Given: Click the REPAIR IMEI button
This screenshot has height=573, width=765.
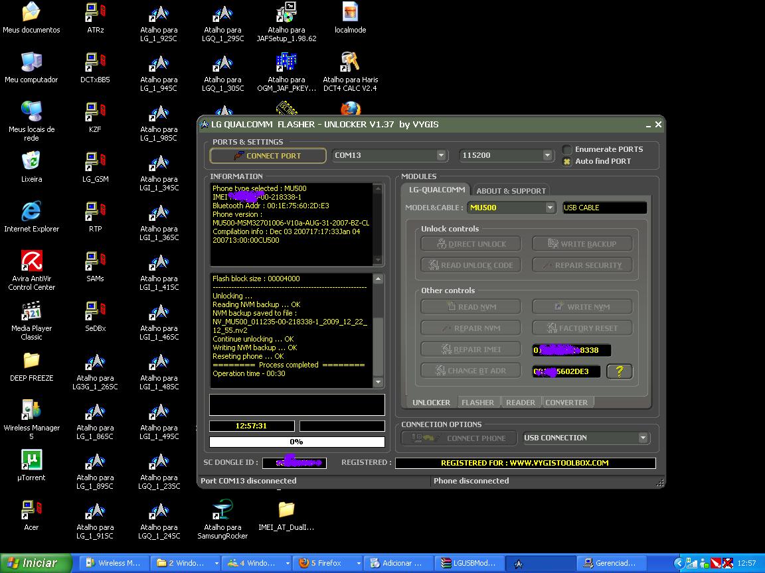Looking at the screenshot, I should pos(471,350).
